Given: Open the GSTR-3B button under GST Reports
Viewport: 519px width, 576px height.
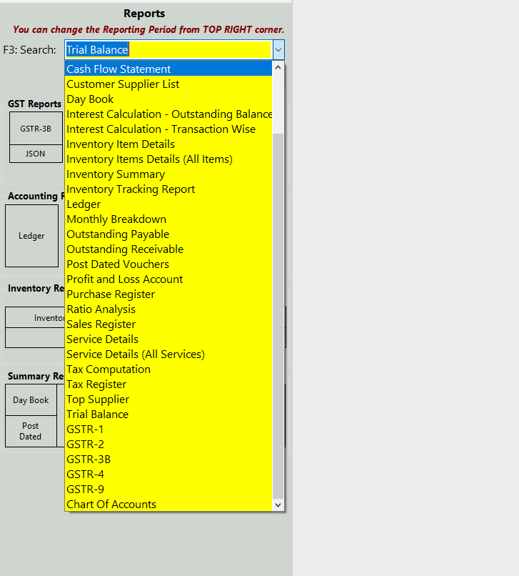Looking at the screenshot, I should [x=36, y=129].
